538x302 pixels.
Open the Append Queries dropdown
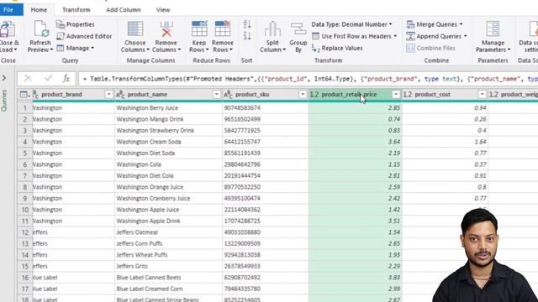click(x=436, y=36)
